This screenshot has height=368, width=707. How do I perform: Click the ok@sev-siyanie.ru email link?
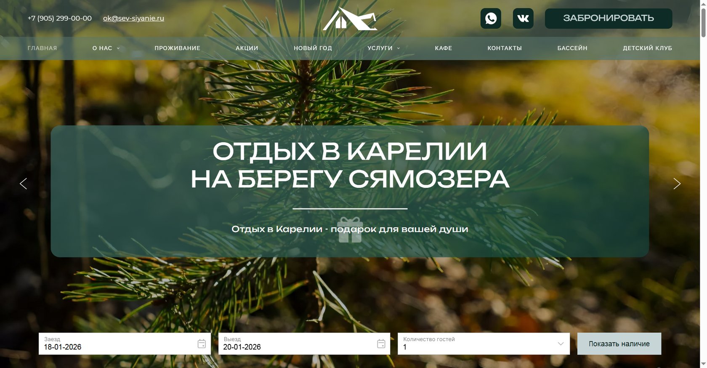133,19
